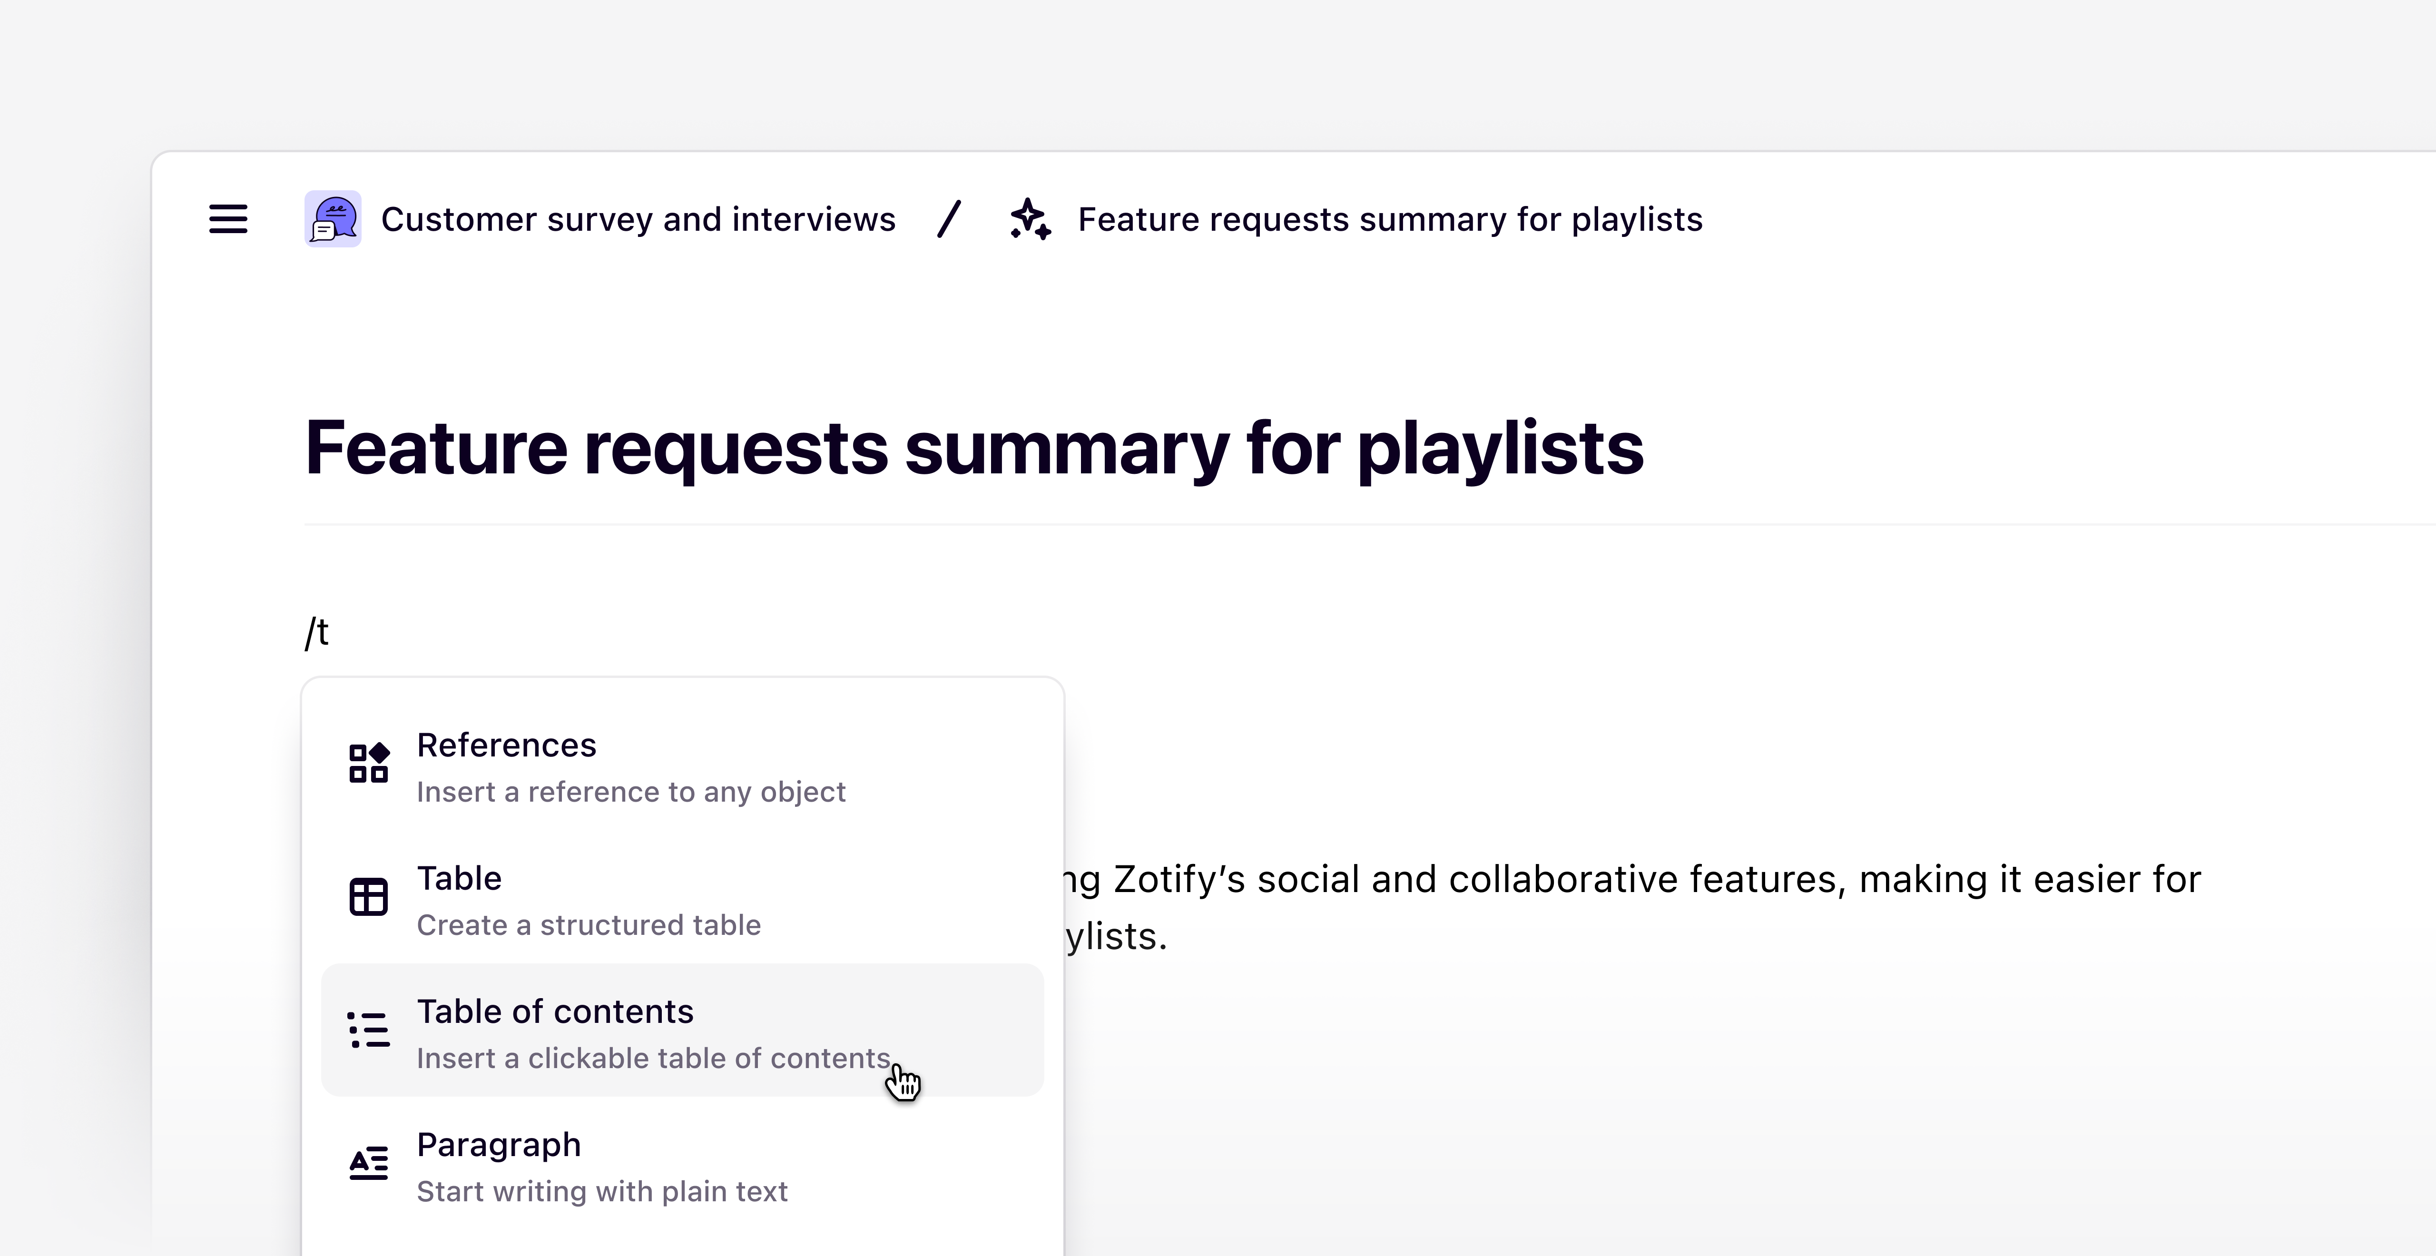Click the References grid icon
Image resolution: width=2436 pixels, height=1256 pixels.
click(369, 763)
